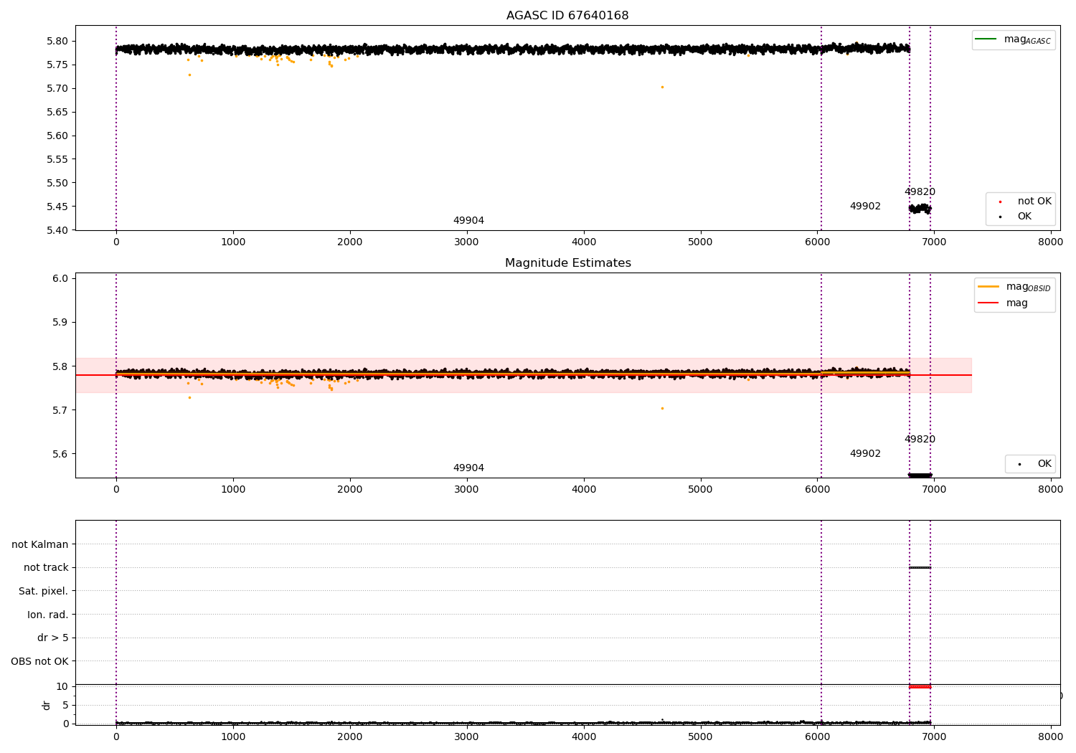Image resolution: width=1076 pixels, height=753 pixels.
Task: Click the 10 tick on dr axis
Action: [x=62, y=686]
